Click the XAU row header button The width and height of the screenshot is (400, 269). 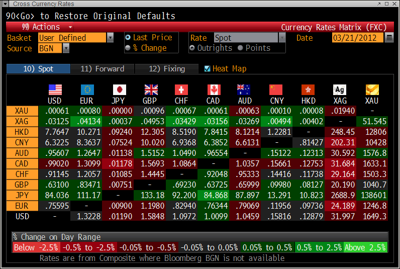pyautogui.click(x=22, y=111)
